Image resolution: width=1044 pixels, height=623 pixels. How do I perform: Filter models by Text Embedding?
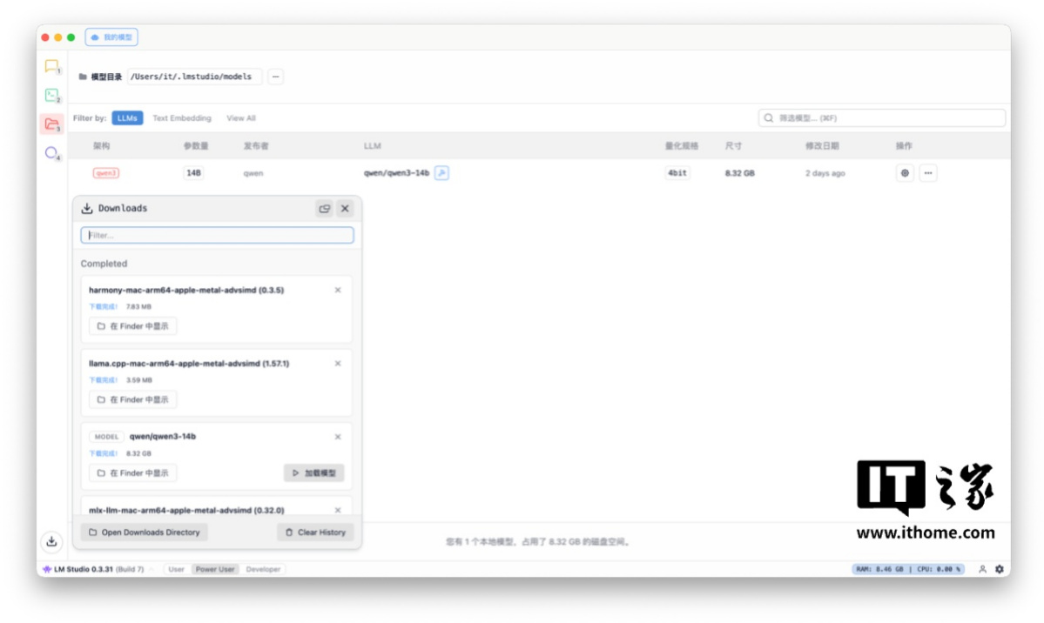(182, 118)
